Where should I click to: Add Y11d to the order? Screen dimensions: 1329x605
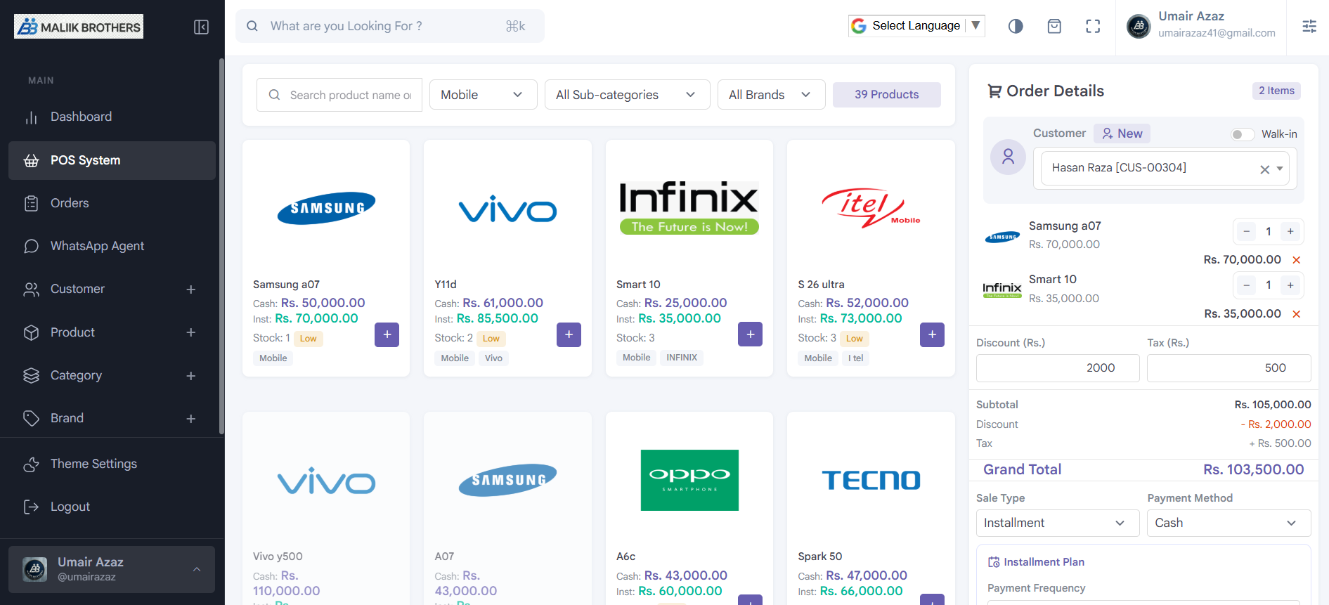[x=569, y=334]
